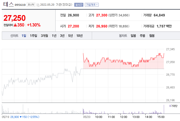Image resolution: width=180 pixels, height=121 pixels.
Task: Click the upper limit price 34,950
Action: [x=123, y=15]
